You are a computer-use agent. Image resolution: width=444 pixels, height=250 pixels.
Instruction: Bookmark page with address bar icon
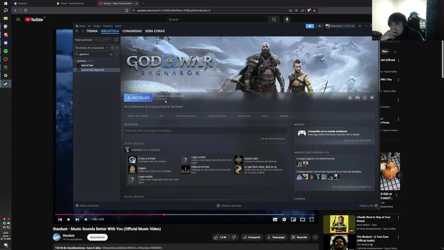click(127, 10)
